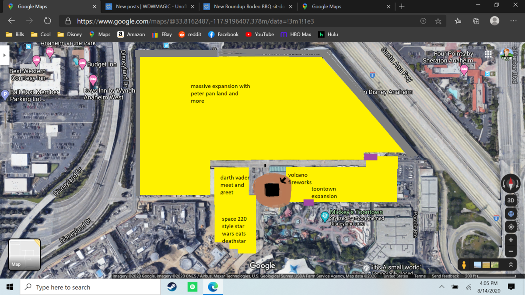
Task: Expand the Google Maps side panel
Action: pos(4,55)
